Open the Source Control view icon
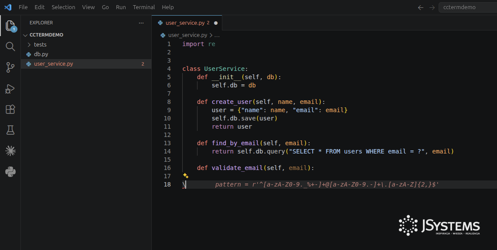This screenshot has width=497, height=250. click(x=10, y=67)
